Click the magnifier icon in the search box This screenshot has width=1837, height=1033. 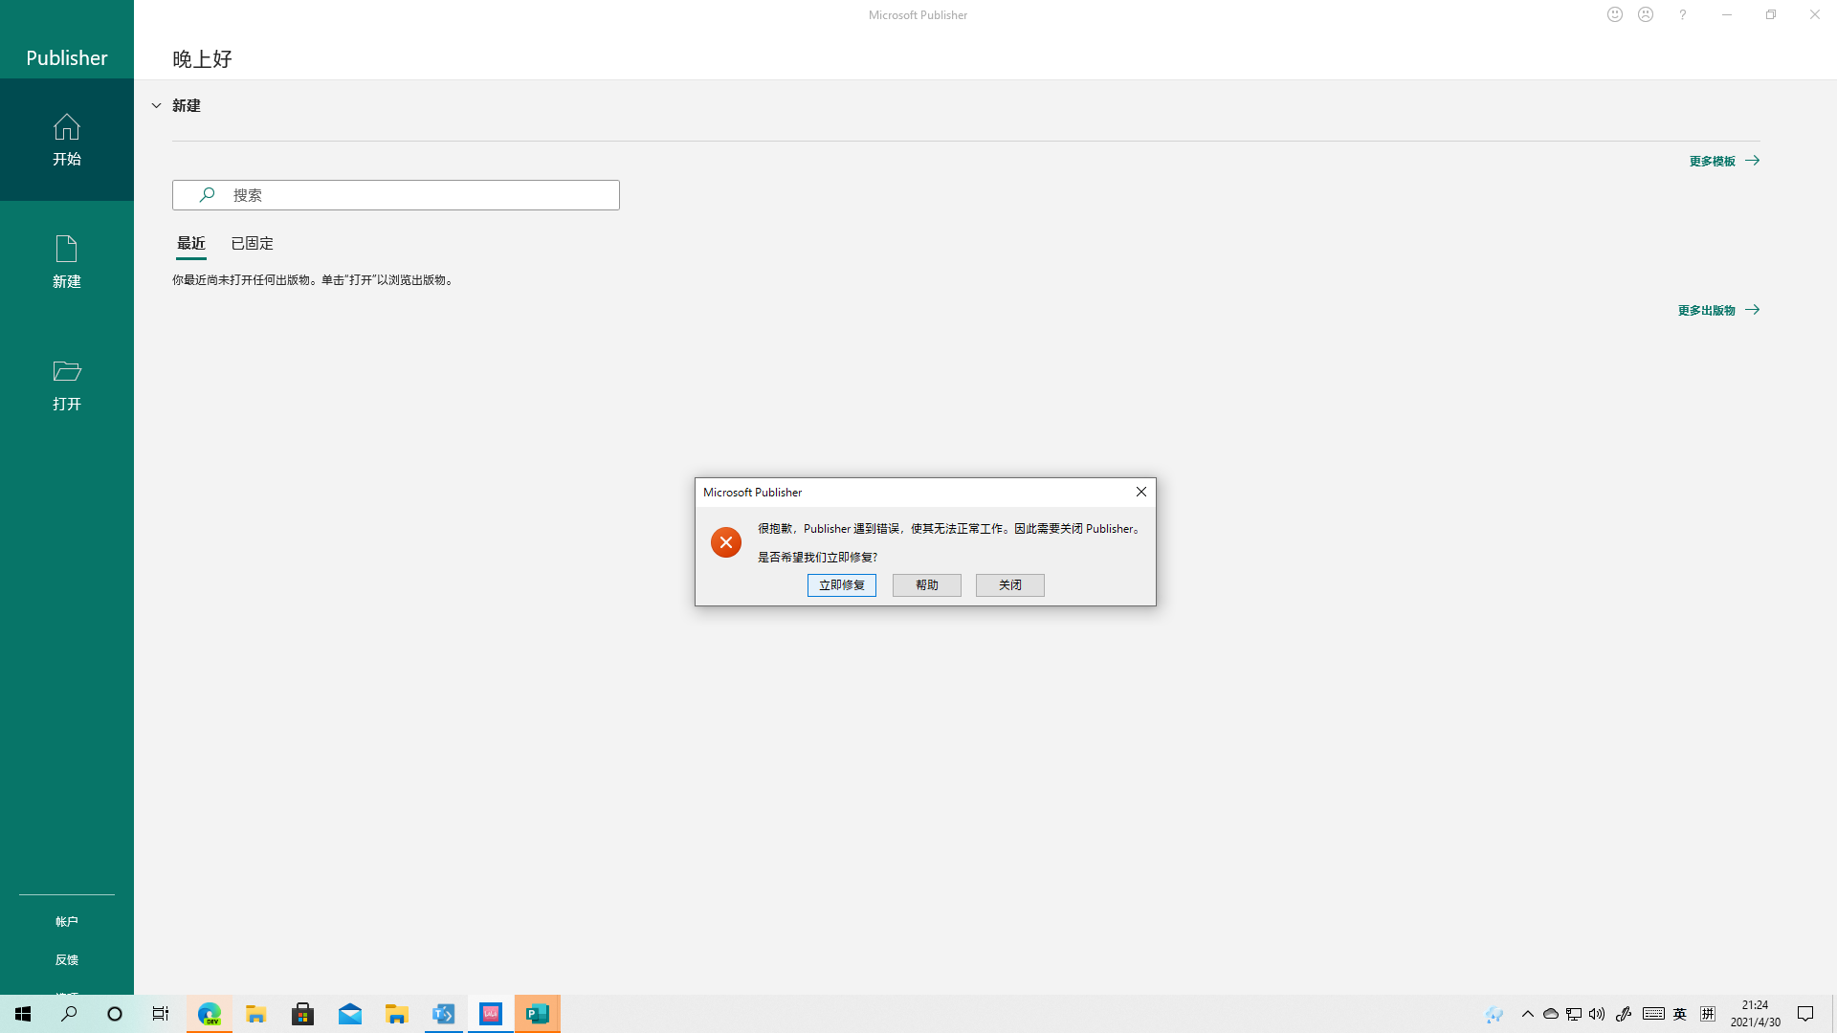tap(207, 195)
